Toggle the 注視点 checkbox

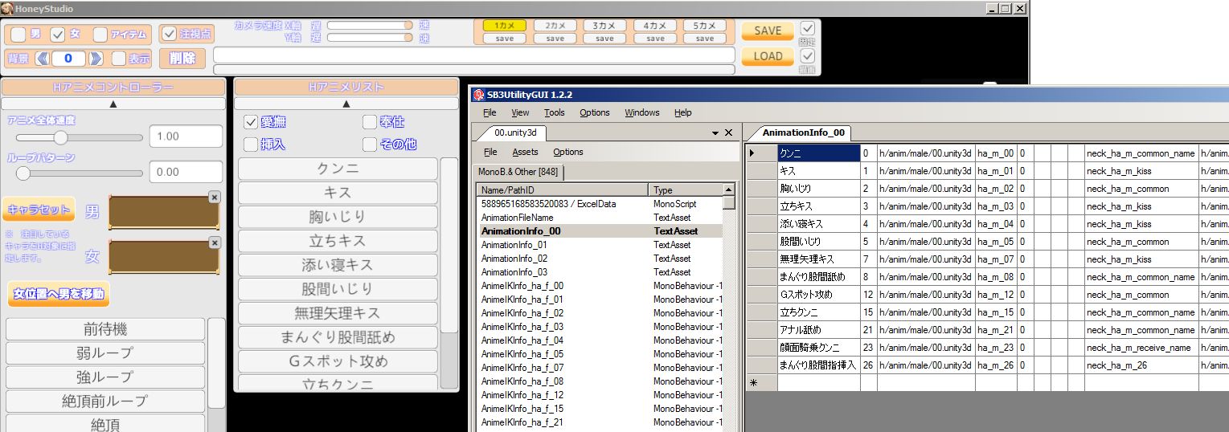(169, 34)
